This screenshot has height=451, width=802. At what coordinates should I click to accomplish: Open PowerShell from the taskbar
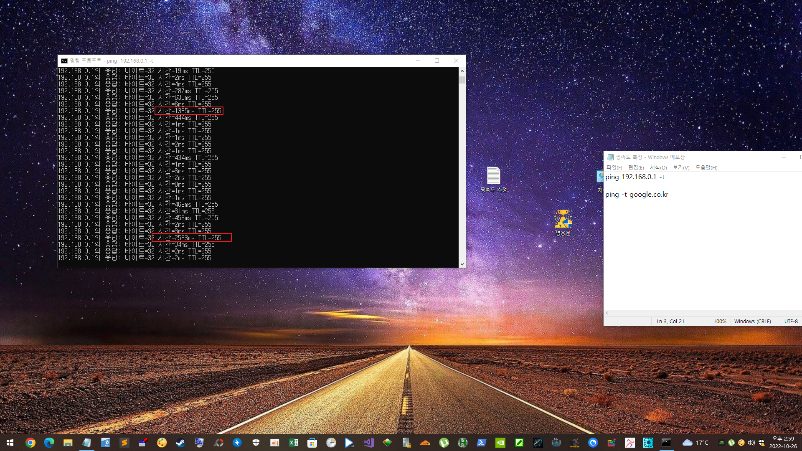point(481,443)
